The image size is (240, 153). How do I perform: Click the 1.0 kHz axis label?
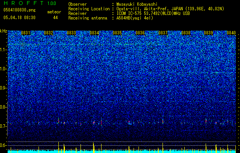point(3,69)
